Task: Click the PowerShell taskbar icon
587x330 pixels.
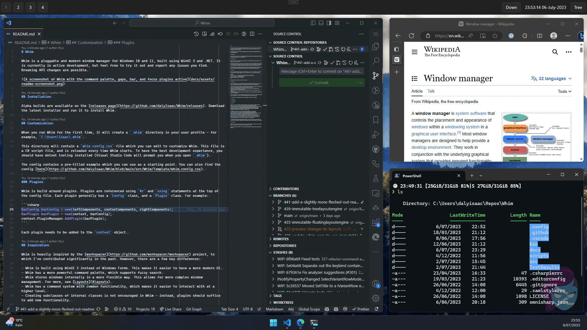Action: tap(314, 323)
